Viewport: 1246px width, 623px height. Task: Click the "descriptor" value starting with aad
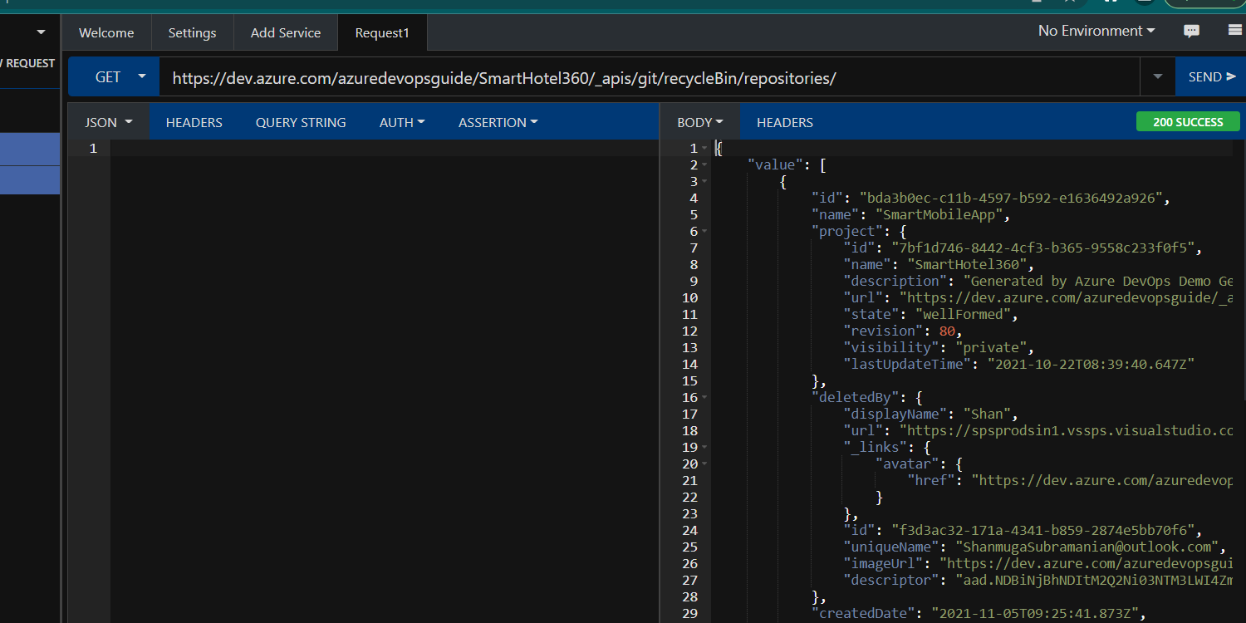click(x=1094, y=580)
